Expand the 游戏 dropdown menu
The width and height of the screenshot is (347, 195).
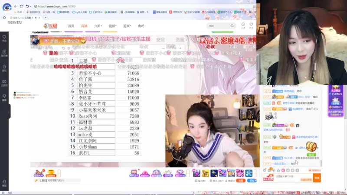pyautogui.click(x=127, y=26)
